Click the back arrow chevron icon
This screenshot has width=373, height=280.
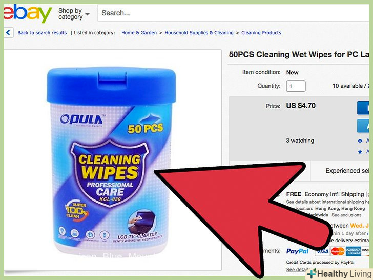[8, 32]
